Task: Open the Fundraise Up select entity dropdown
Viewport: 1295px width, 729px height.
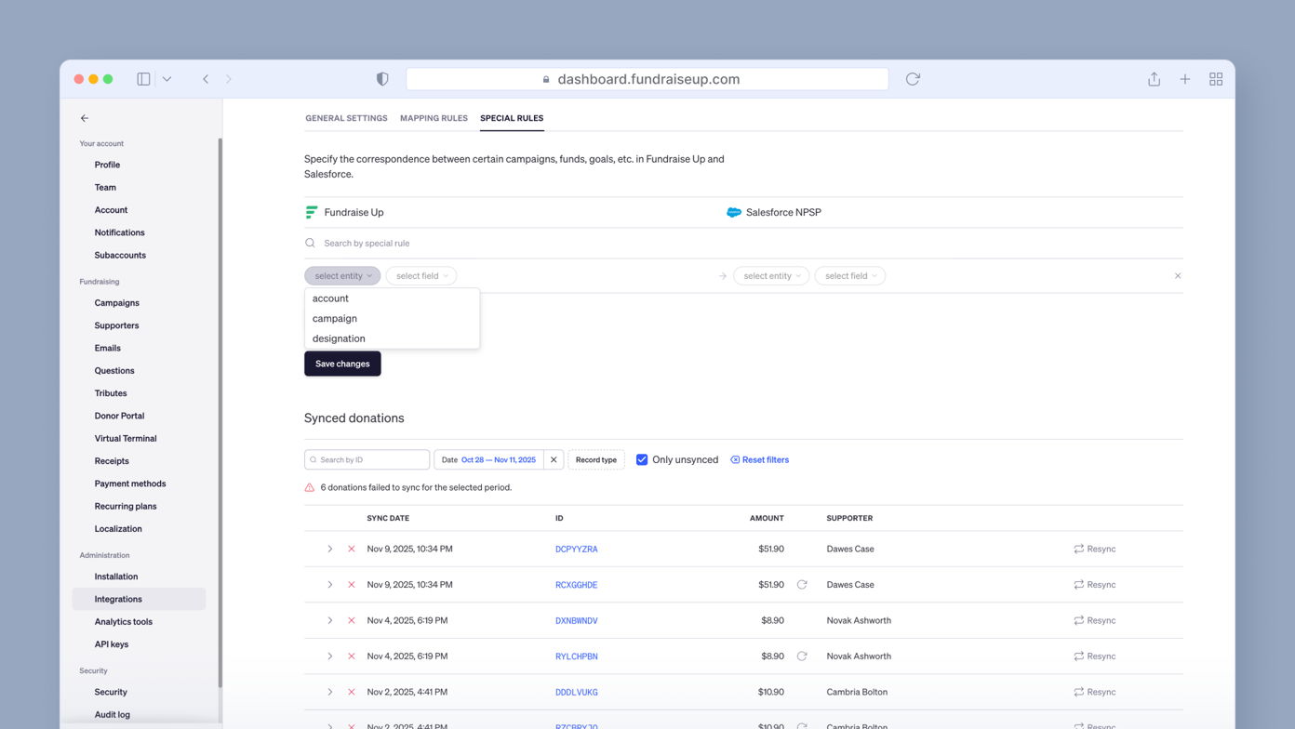Action: click(342, 276)
